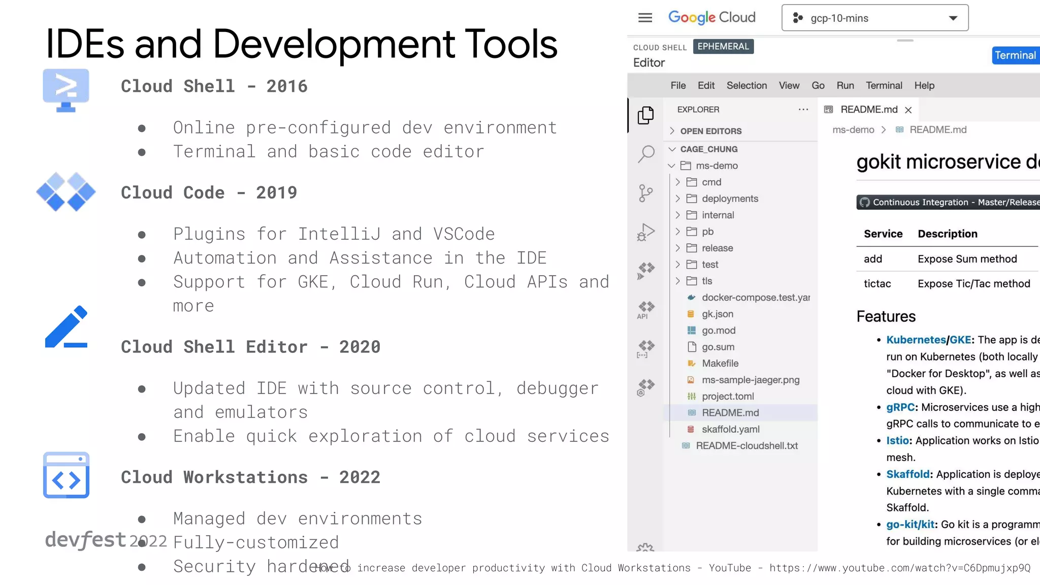This screenshot has height=585, width=1040.
Task: Click the ms-demo folder icon
Action: 686,166
